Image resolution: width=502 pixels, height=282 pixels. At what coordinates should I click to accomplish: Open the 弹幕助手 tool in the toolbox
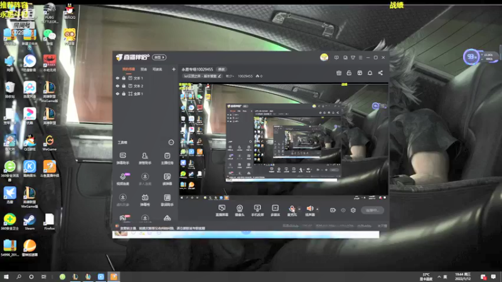point(122,158)
